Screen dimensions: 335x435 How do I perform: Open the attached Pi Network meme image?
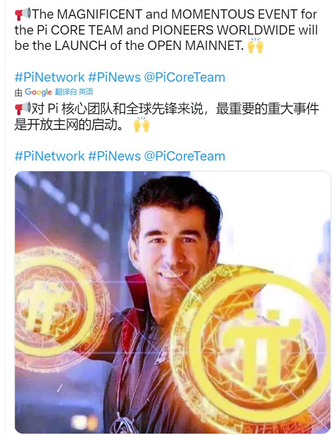point(173,302)
